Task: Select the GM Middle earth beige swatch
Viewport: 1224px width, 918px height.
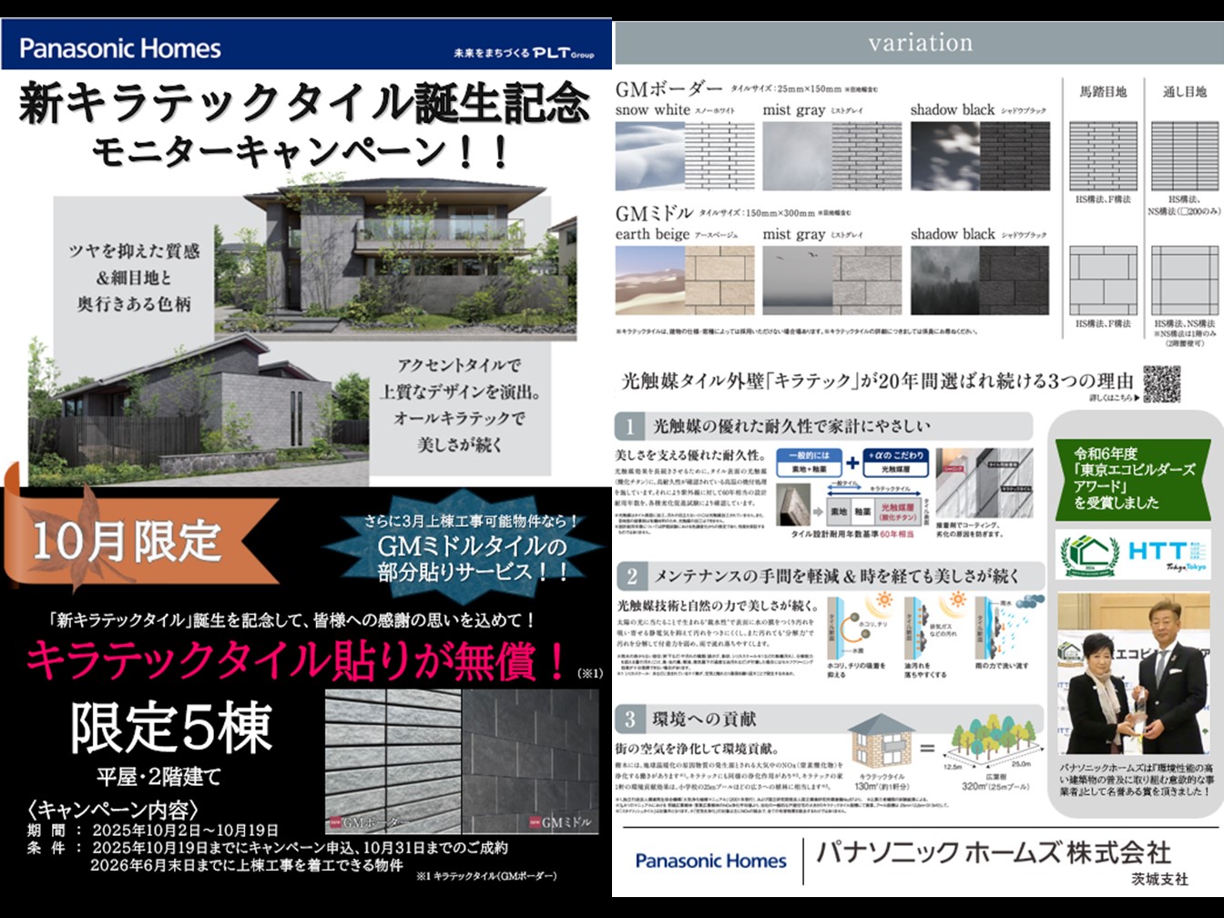Action: click(684, 280)
